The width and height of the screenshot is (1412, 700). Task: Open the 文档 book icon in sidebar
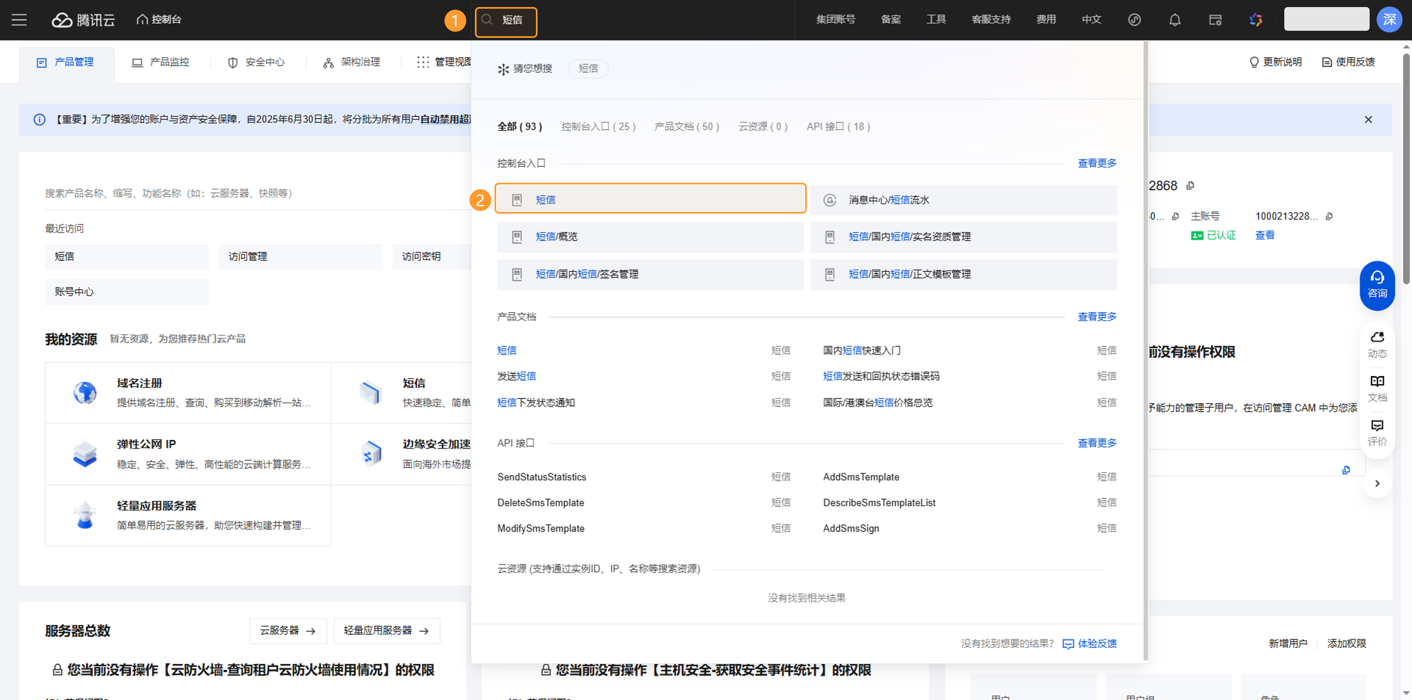[1376, 388]
